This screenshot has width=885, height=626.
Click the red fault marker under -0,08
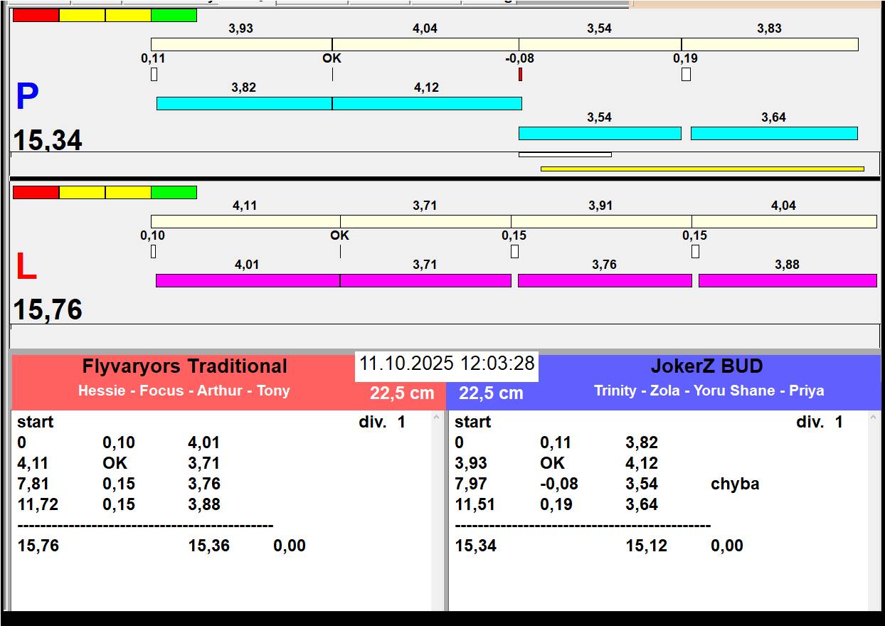520,74
